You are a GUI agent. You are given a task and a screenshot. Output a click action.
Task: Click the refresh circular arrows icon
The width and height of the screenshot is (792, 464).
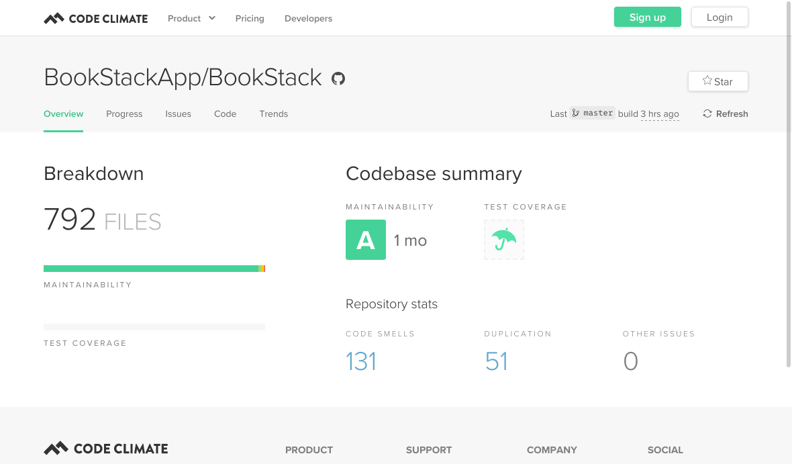pos(707,113)
